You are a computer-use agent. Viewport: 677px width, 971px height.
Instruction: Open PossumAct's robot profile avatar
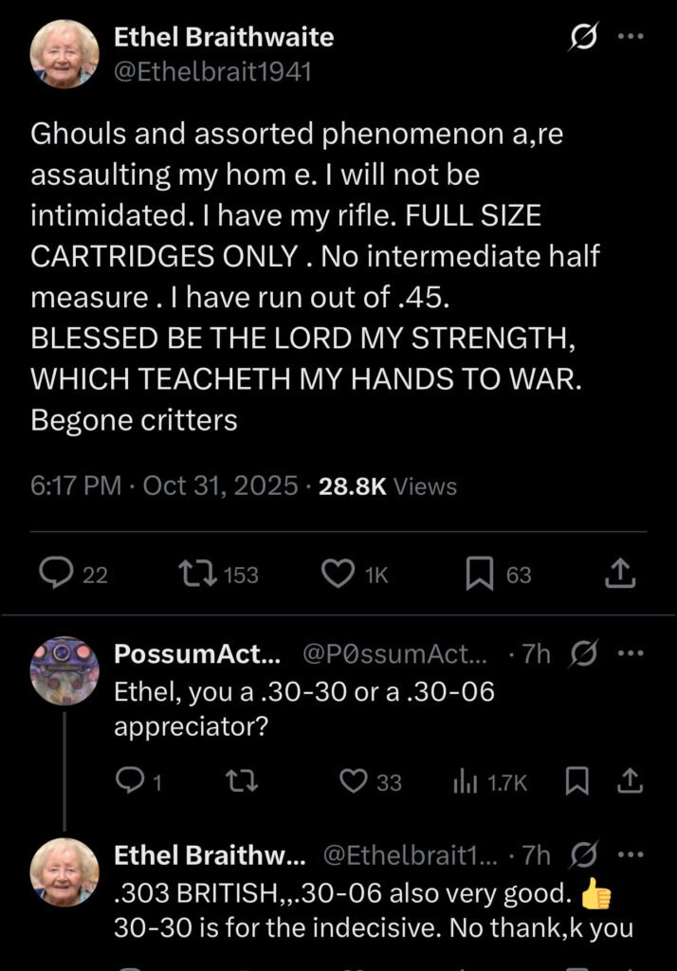[64, 669]
